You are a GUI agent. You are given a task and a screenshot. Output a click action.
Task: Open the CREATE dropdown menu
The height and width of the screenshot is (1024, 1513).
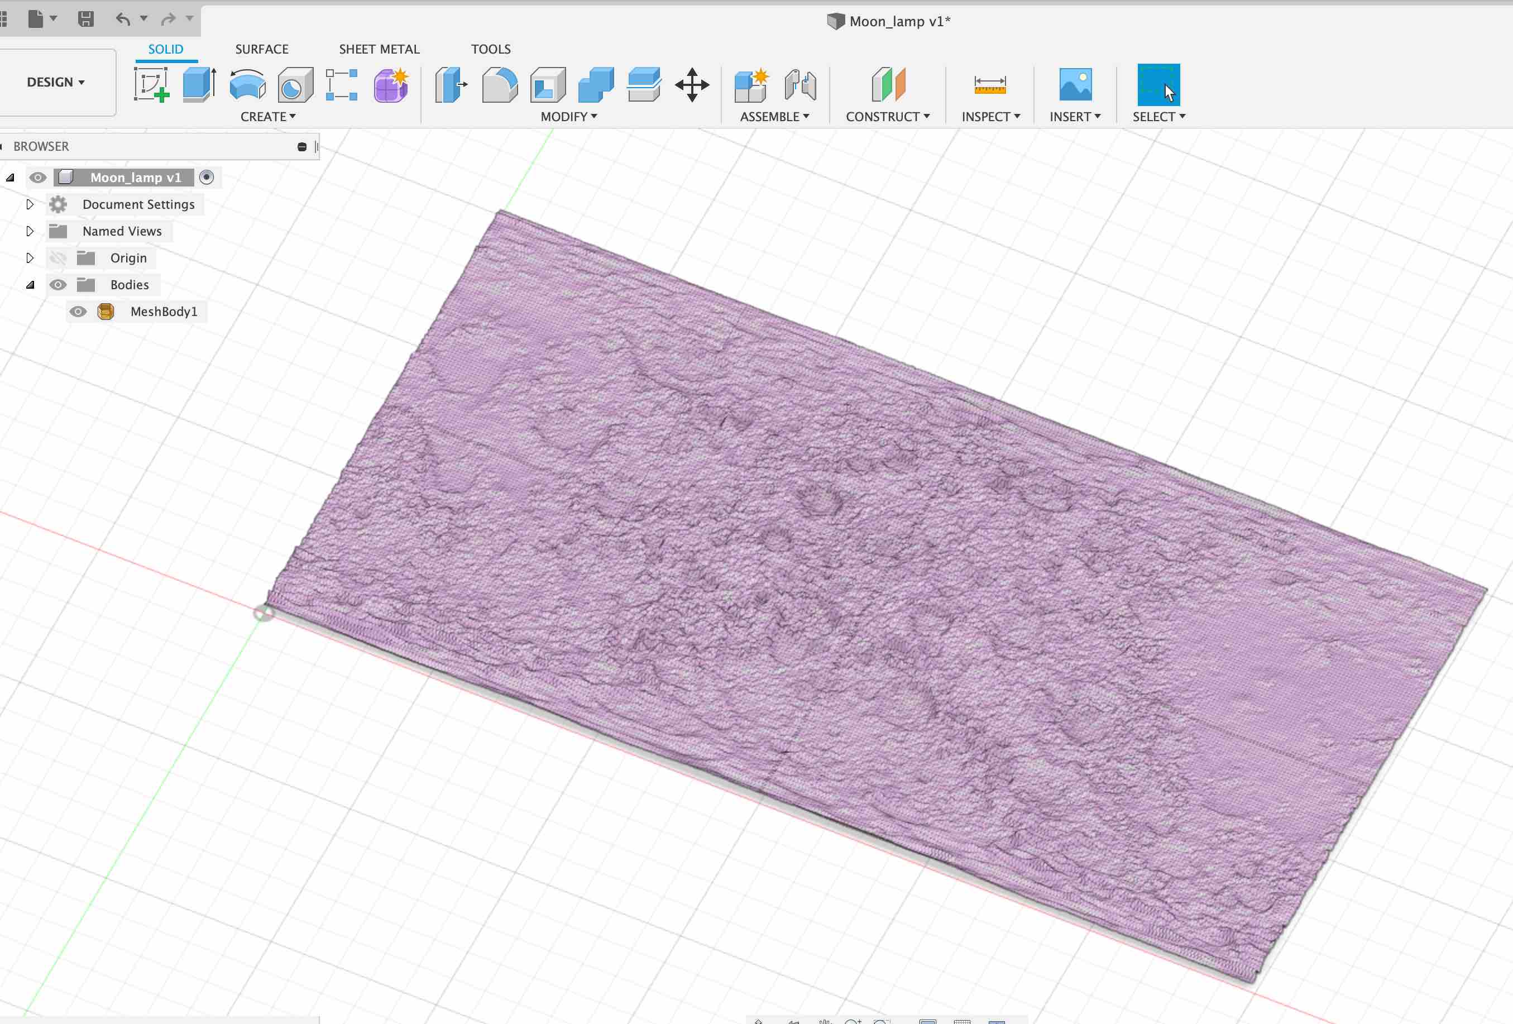tap(267, 117)
